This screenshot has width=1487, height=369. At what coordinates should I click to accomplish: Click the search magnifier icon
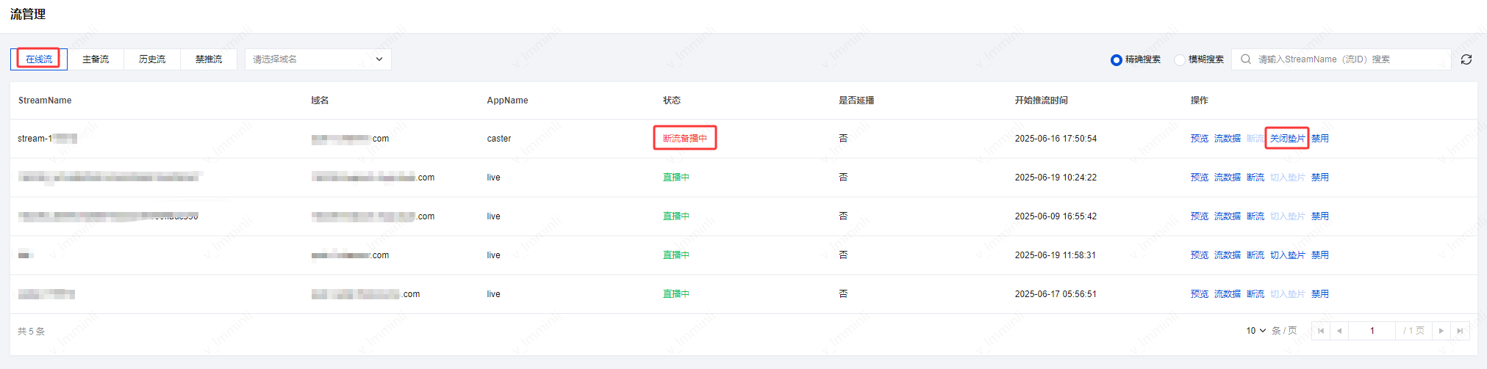click(1246, 59)
